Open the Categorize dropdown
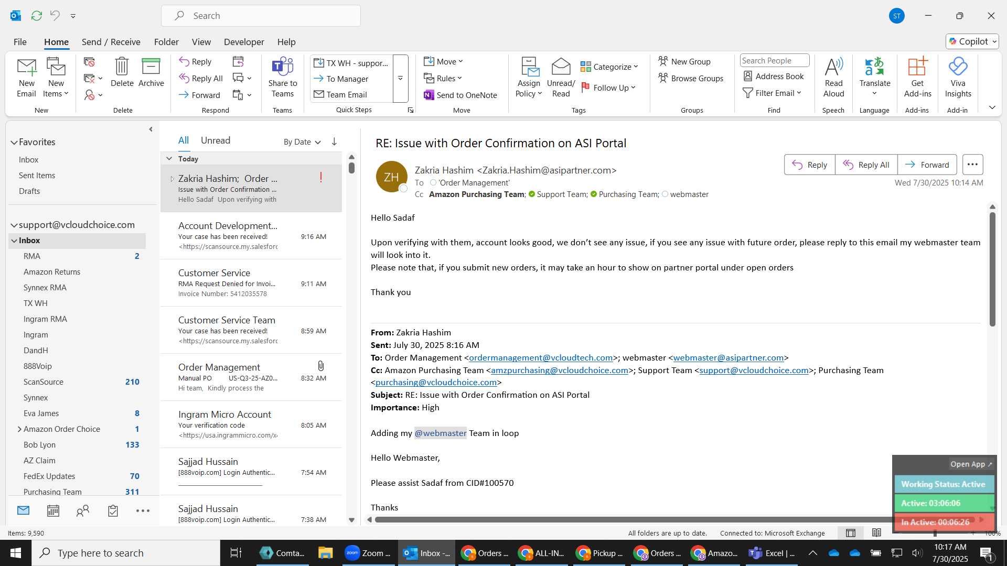The height and width of the screenshot is (566, 1007). click(609, 67)
